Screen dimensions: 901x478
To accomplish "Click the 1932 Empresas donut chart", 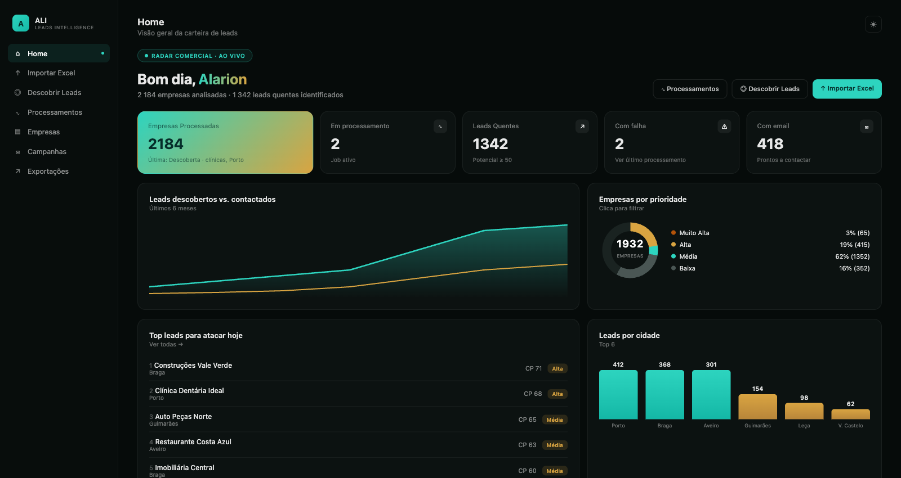I will (x=630, y=250).
